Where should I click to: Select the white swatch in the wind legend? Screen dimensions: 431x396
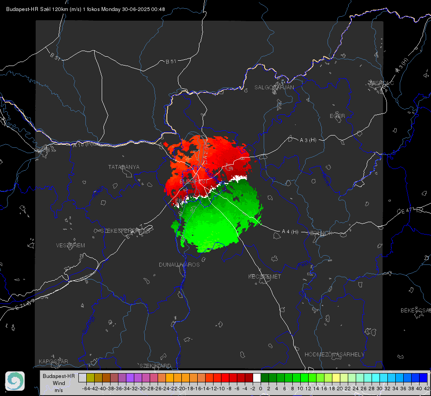pyautogui.click(x=257, y=378)
